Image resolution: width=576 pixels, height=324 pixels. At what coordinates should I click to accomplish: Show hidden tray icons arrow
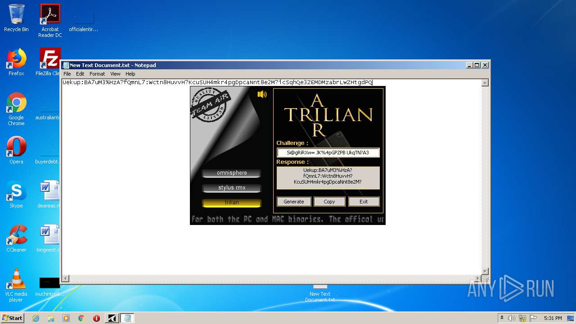pos(502,318)
